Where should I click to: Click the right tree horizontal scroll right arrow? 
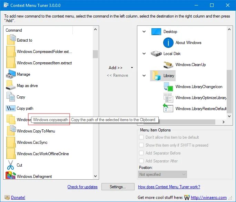coord(224,122)
